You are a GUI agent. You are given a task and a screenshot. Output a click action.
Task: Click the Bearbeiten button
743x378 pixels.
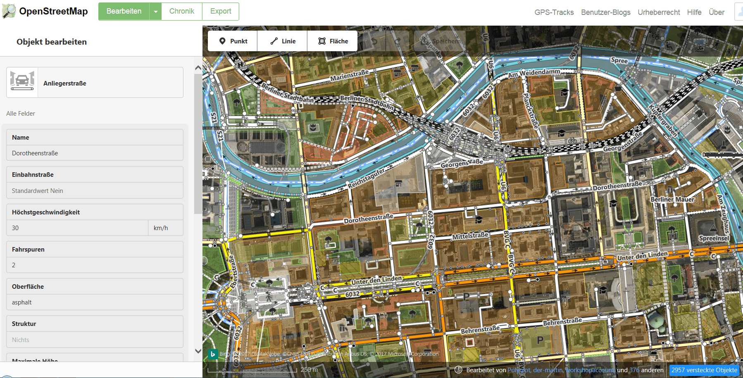124,12
